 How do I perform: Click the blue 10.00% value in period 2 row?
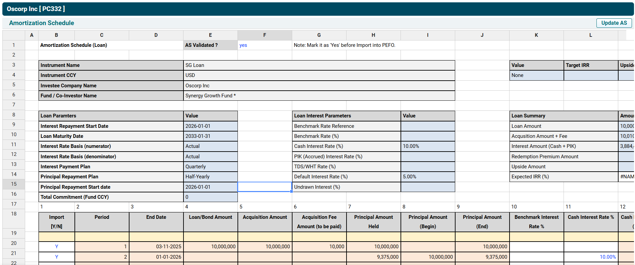607,257
